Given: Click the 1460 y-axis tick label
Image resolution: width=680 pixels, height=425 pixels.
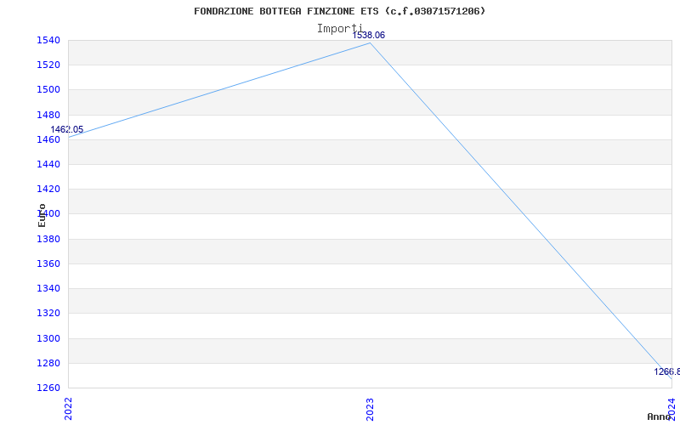Looking at the screenshot, I should (48, 139).
